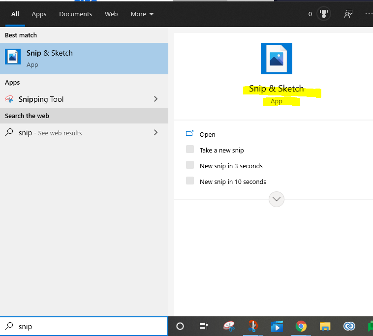
Task: Open Task View from the taskbar
Action: [203, 326]
